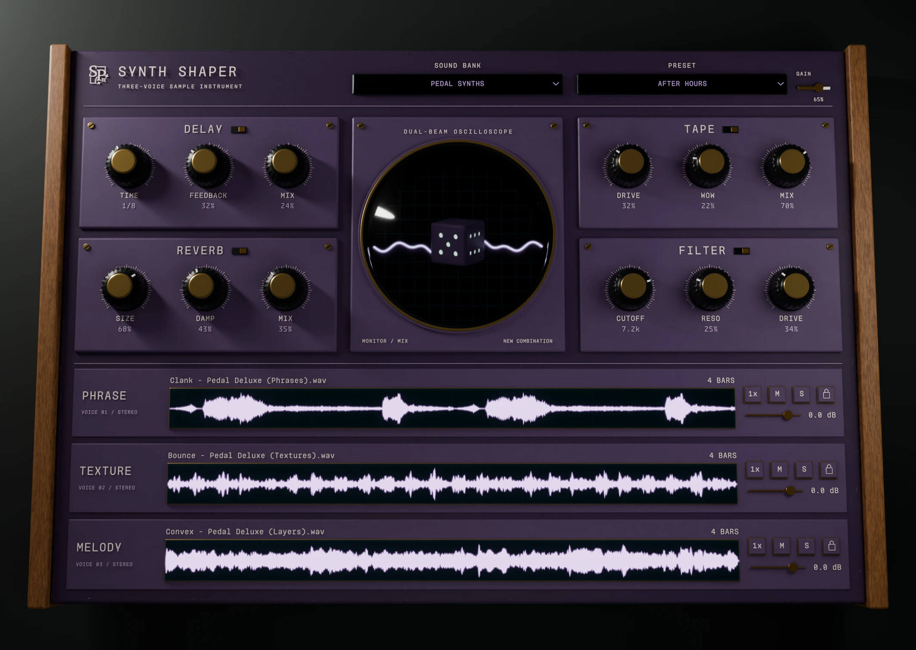
Task: Click the Delay Mix knob
Action: (x=287, y=166)
